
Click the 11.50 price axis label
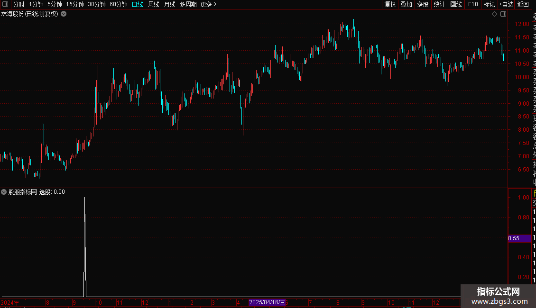[522, 37]
